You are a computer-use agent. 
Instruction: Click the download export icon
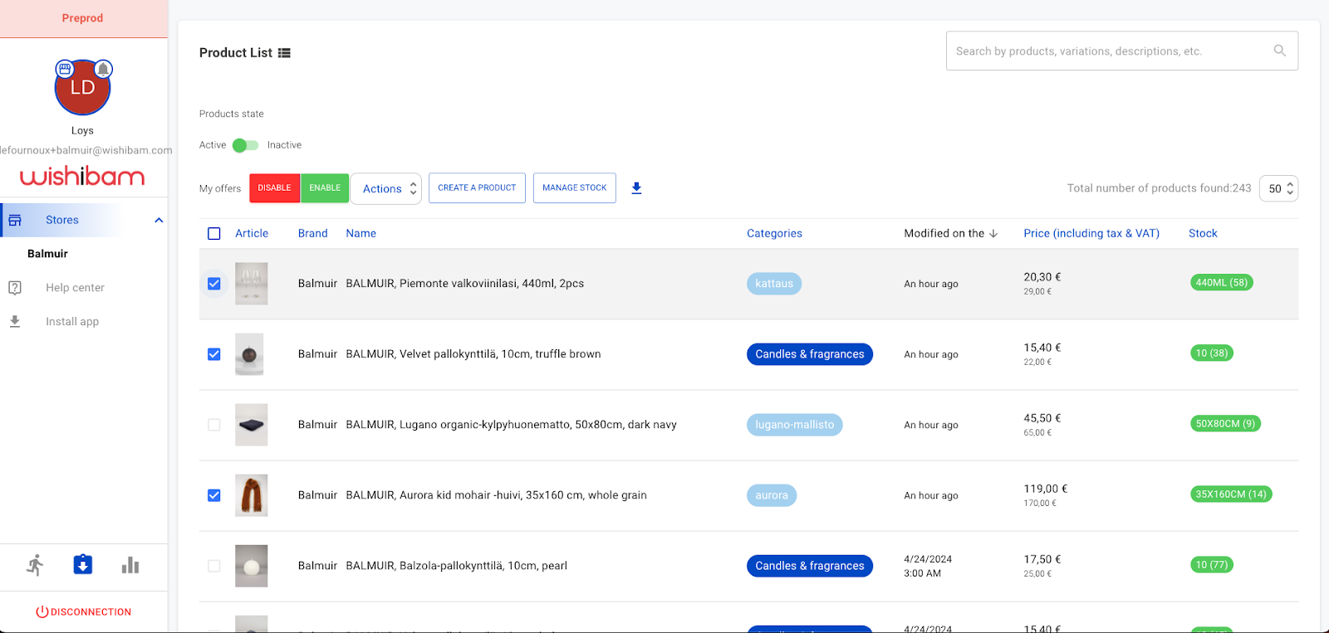click(636, 188)
